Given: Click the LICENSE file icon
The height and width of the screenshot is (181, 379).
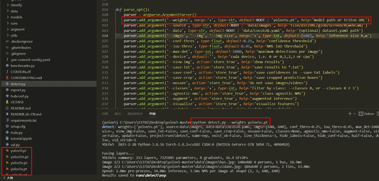Looking at the screenshot, I should [7, 102].
